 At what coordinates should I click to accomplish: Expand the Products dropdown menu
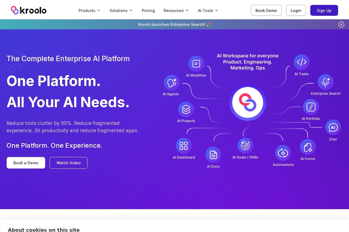[89, 10]
